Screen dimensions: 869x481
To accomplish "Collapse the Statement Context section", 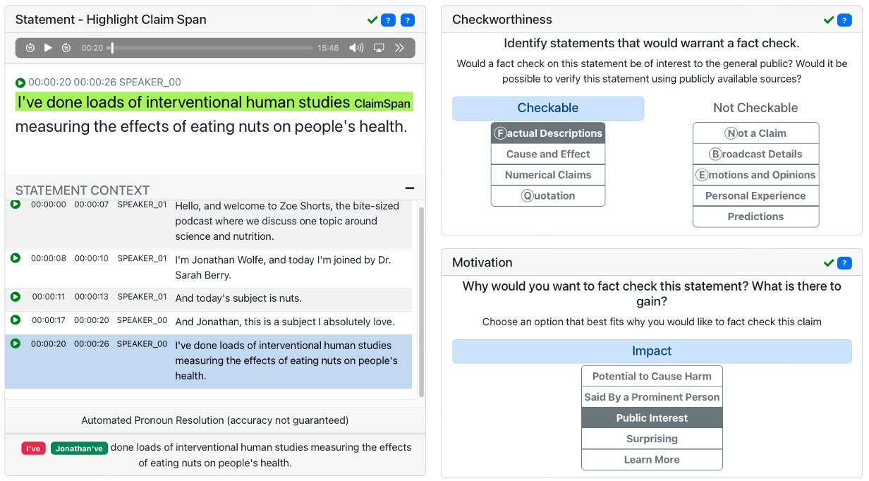I will (410, 188).
